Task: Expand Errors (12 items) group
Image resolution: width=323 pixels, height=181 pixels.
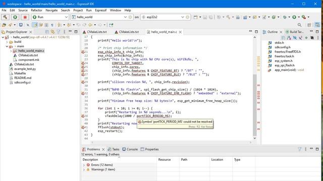Action: click(x=84, y=165)
